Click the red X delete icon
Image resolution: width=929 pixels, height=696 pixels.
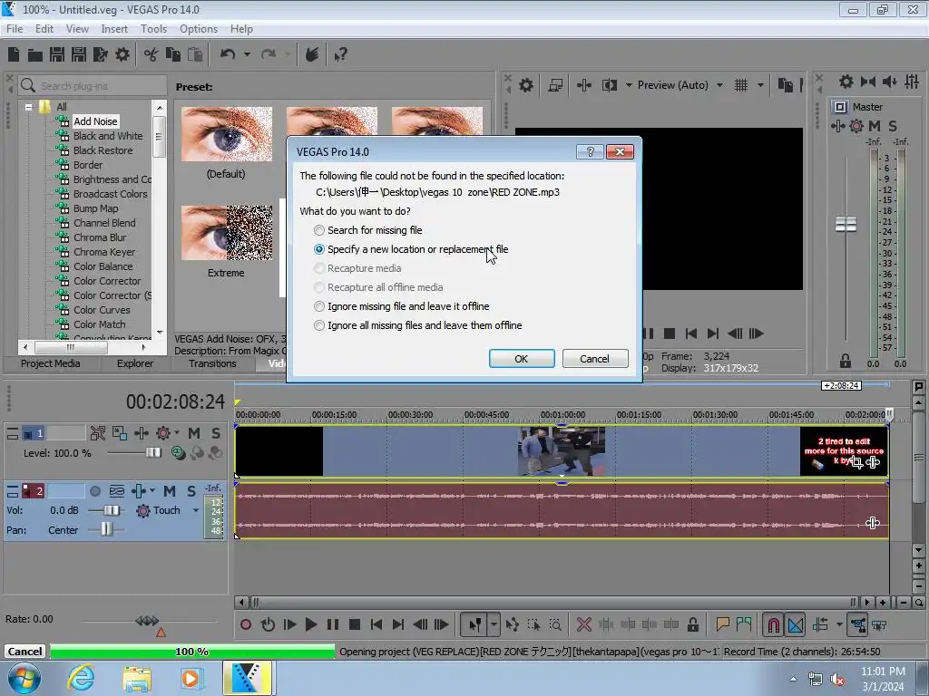[584, 624]
